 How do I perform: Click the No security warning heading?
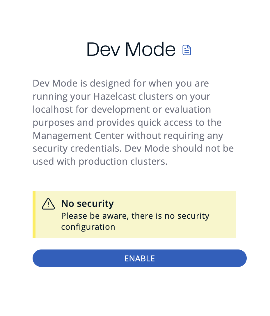click(x=87, y=203)
